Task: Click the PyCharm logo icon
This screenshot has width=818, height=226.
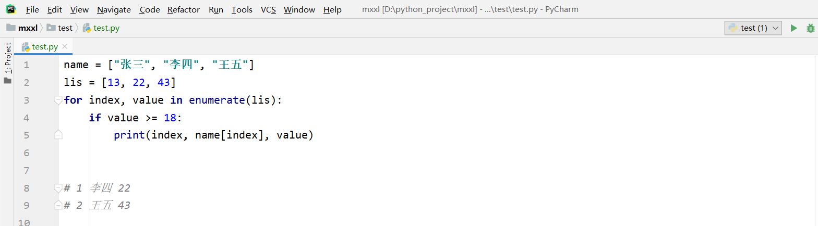Action: tap(11, 9)
